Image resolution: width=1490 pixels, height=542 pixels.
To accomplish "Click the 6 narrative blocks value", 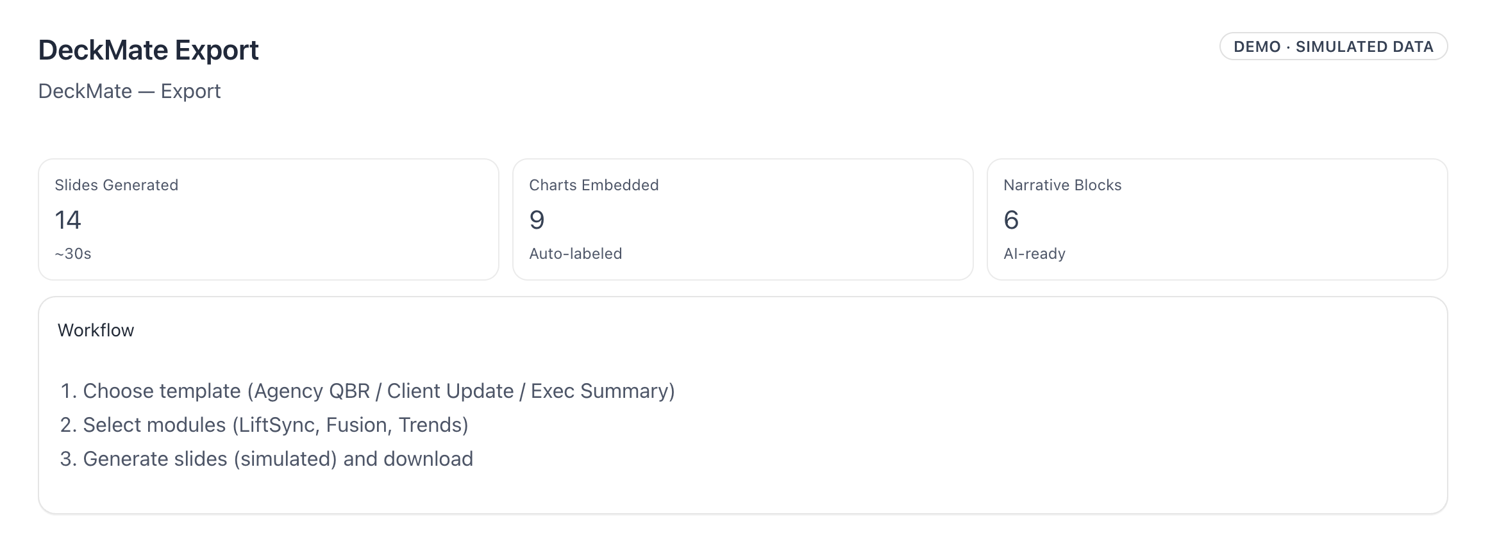I will [1011, 220].
